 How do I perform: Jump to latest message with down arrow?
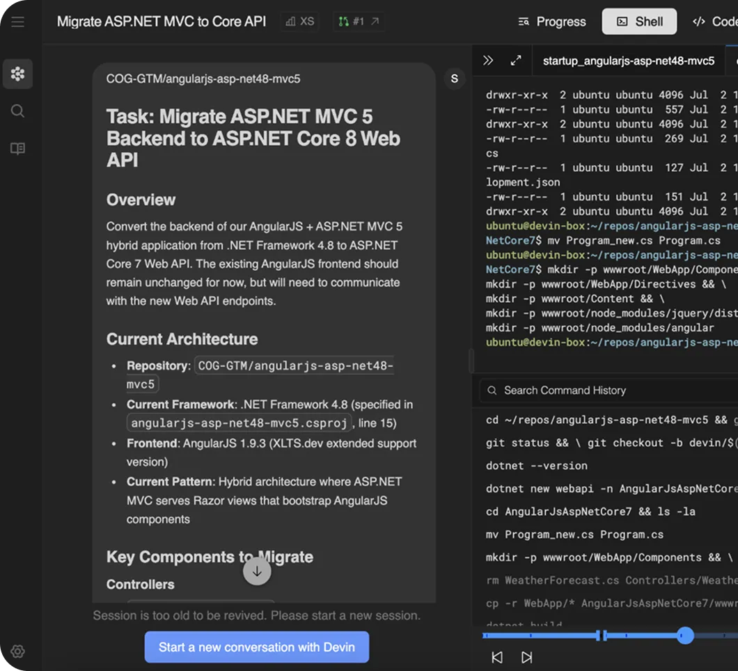[x=257, y=571]
